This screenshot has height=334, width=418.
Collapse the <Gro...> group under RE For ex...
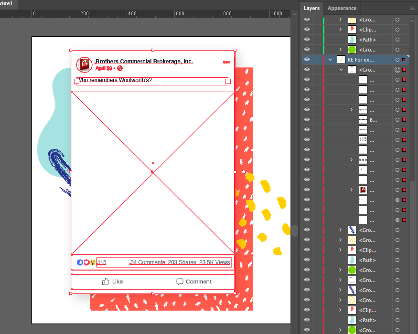pyautogui.click(x=341, y=70)
